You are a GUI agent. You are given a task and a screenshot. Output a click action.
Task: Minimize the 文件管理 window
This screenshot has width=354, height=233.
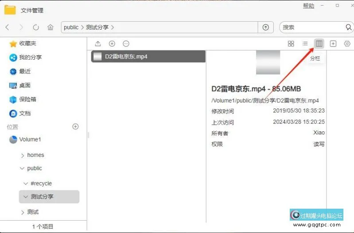tap(322, 5)
